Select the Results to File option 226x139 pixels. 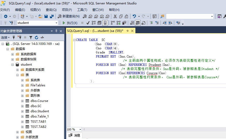pyautogui.click(x=143, y=23)
